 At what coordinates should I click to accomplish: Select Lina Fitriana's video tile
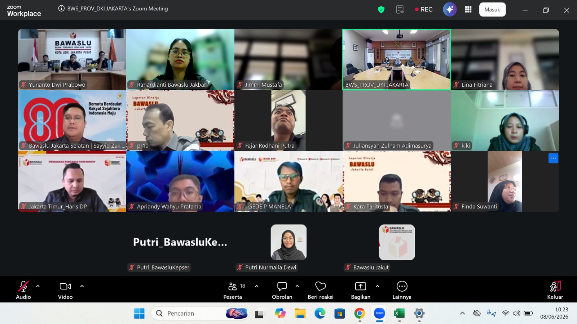click(x=505, y=59)
